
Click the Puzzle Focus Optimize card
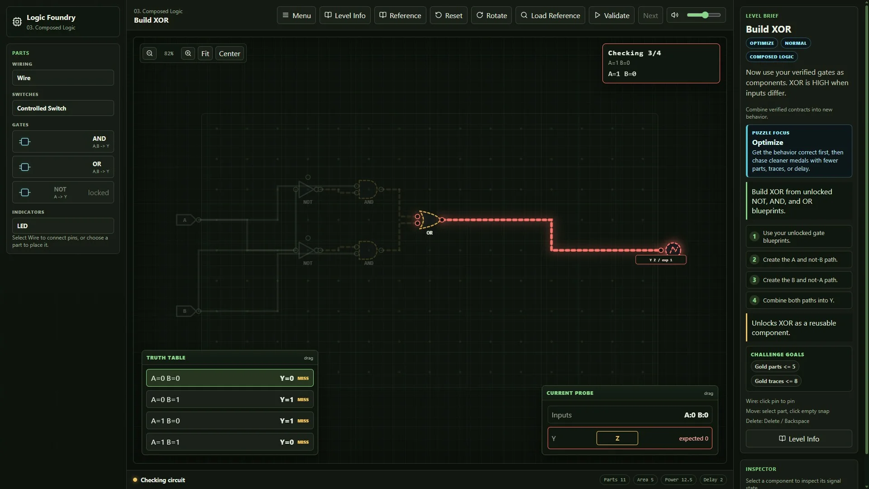[799, 151]
